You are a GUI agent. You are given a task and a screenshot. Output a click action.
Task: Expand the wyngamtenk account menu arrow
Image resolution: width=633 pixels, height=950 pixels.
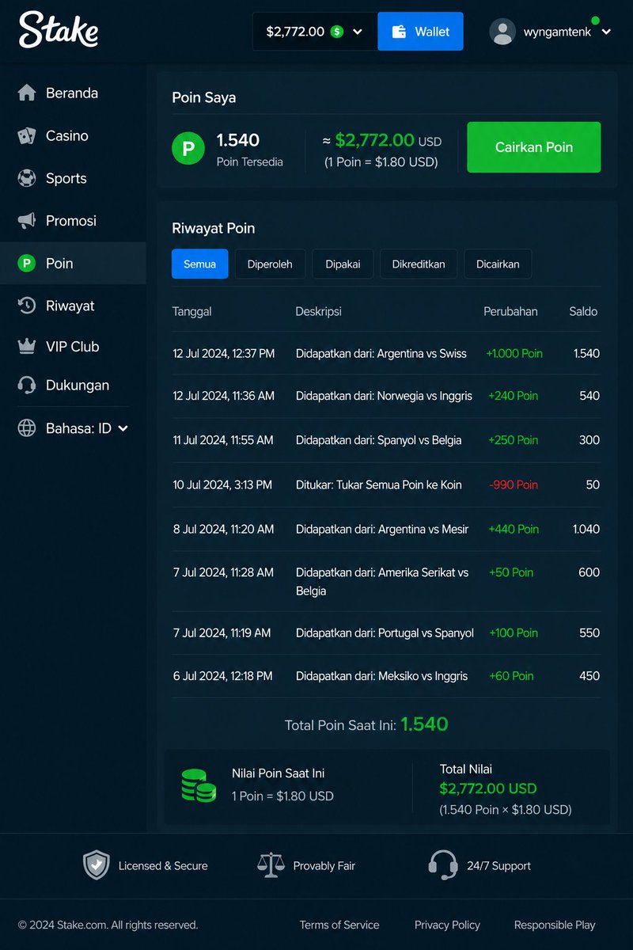[606, 32]
